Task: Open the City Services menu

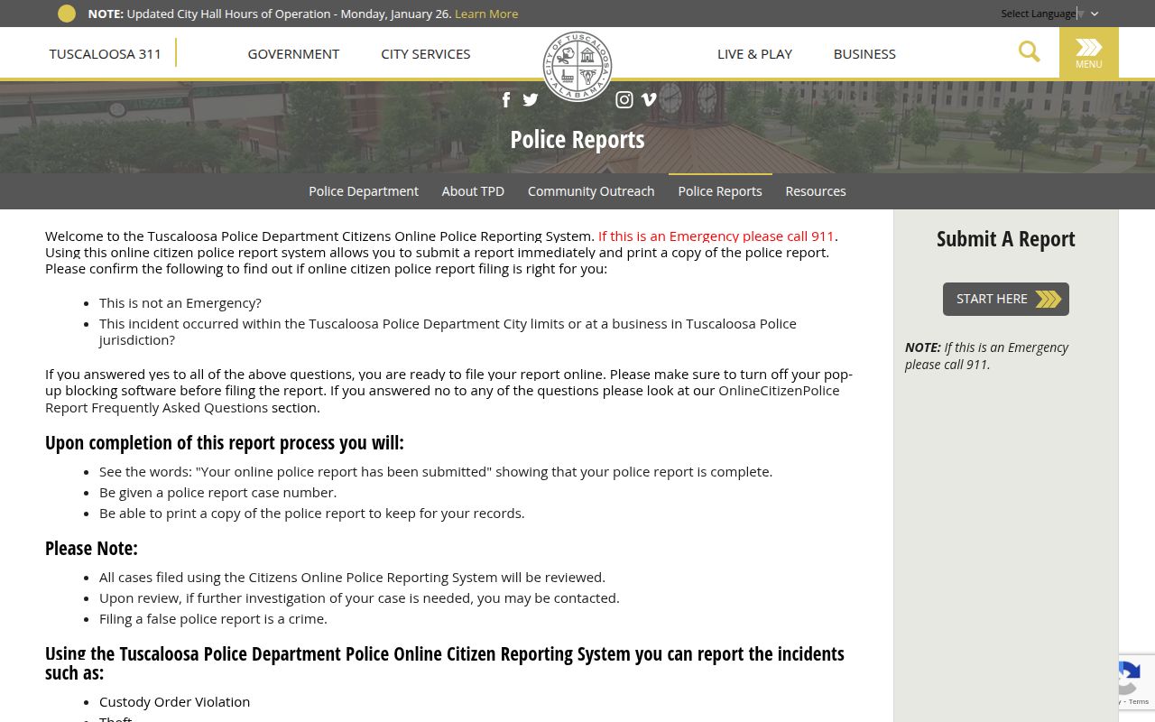Action: (426, 53)
